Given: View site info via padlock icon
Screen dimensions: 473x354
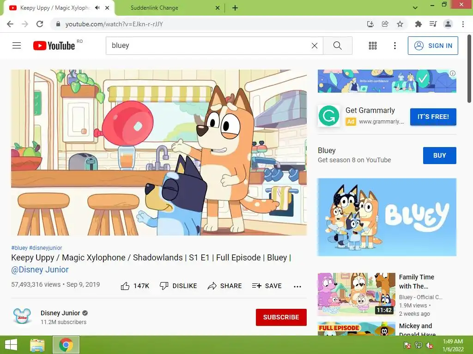Looking at the screenshot, I should pyautogui.click(x=58, y=24).
